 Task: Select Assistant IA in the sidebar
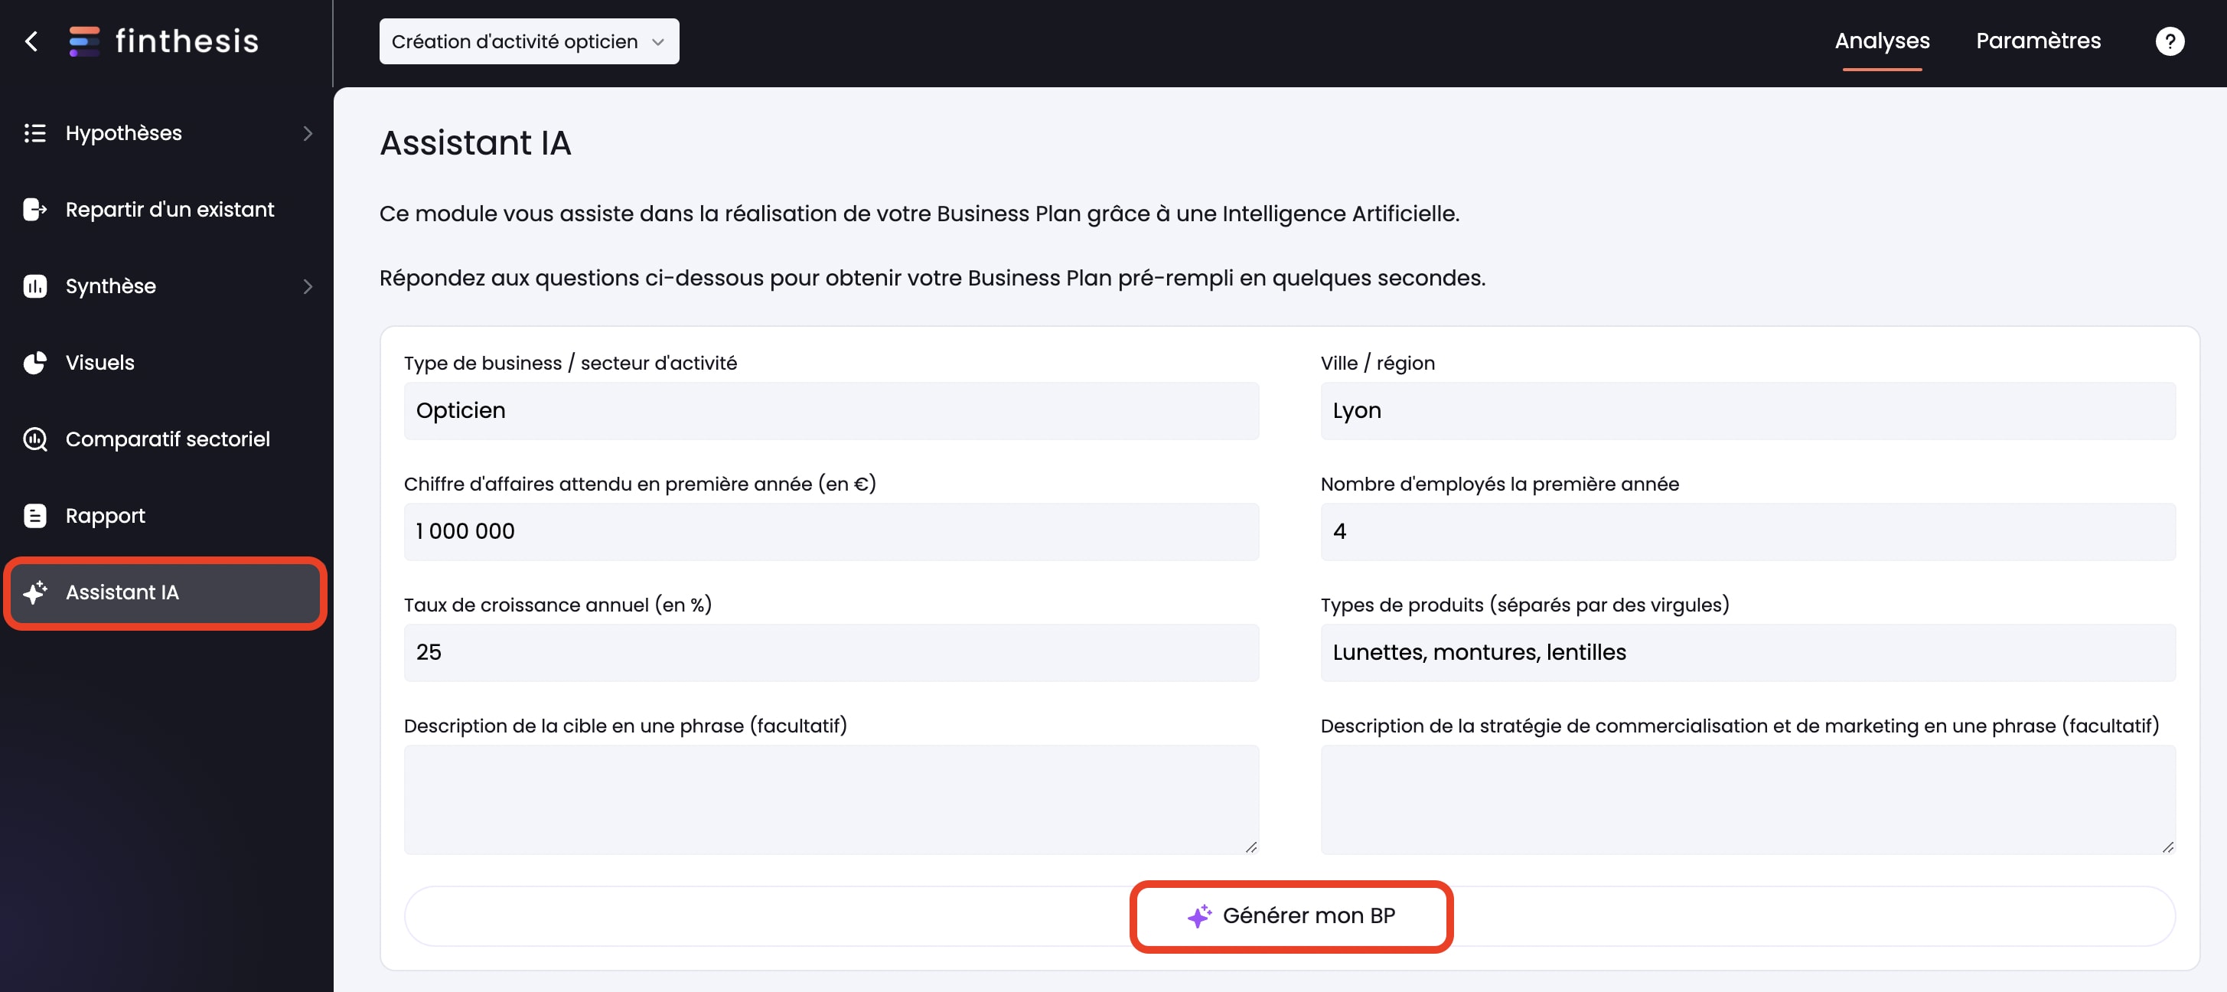click(165, 592)
